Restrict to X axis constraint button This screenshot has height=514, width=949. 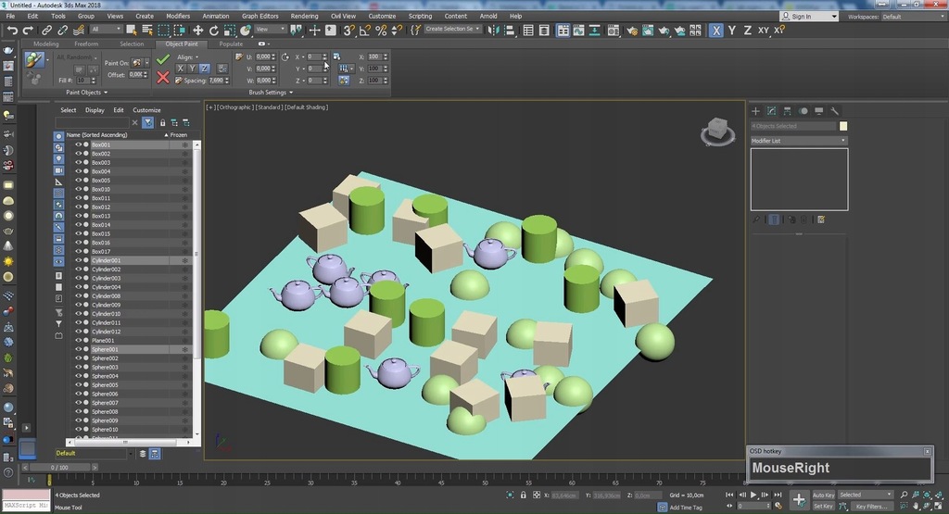pyautogui.click(x=715, y=31)
